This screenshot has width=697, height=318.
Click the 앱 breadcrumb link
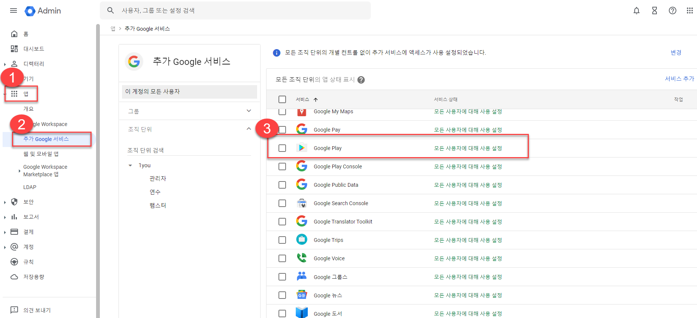(113, 29)
